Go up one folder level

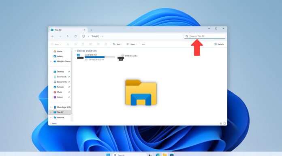click(x=68, y=36)
